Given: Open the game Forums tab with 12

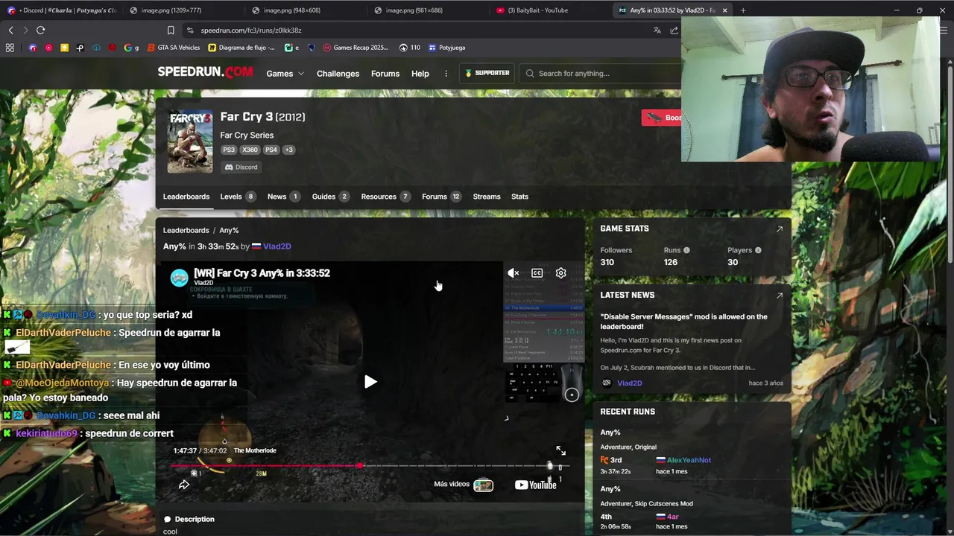Looking at the screenshot, I should click(442, 197).
